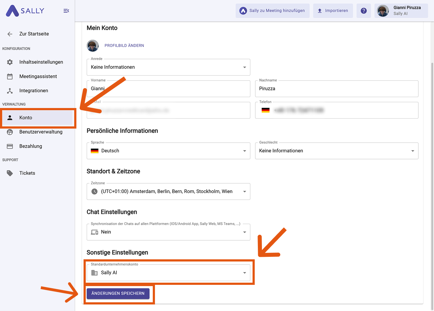434x311 pixels.
Task: Click the Meetingassistent calendar icon
Action: [x=10, y=77]
